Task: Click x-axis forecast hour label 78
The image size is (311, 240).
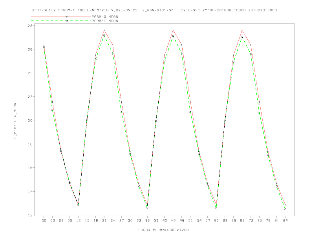Action: click(268, 220)
